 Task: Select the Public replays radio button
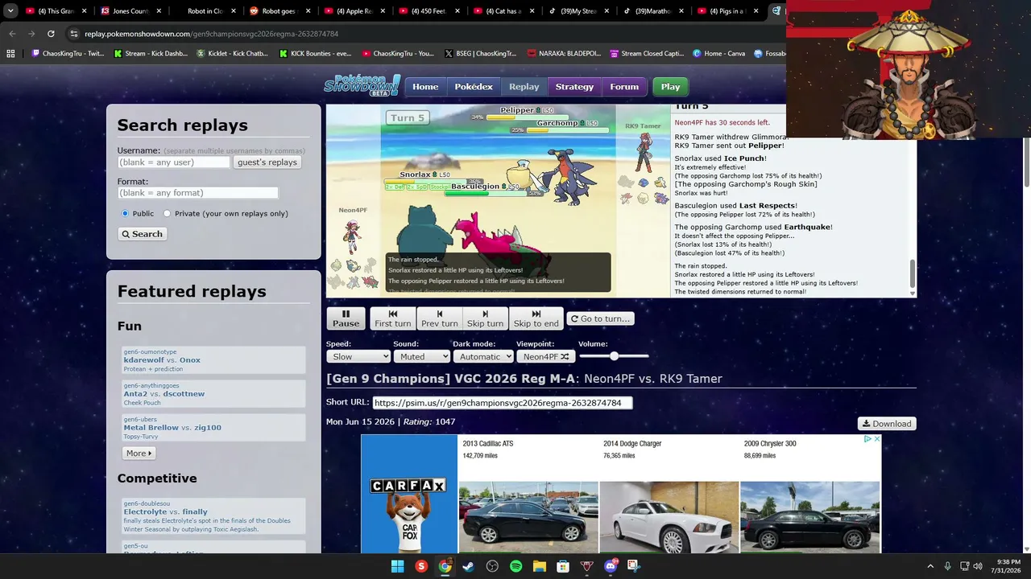125,213
